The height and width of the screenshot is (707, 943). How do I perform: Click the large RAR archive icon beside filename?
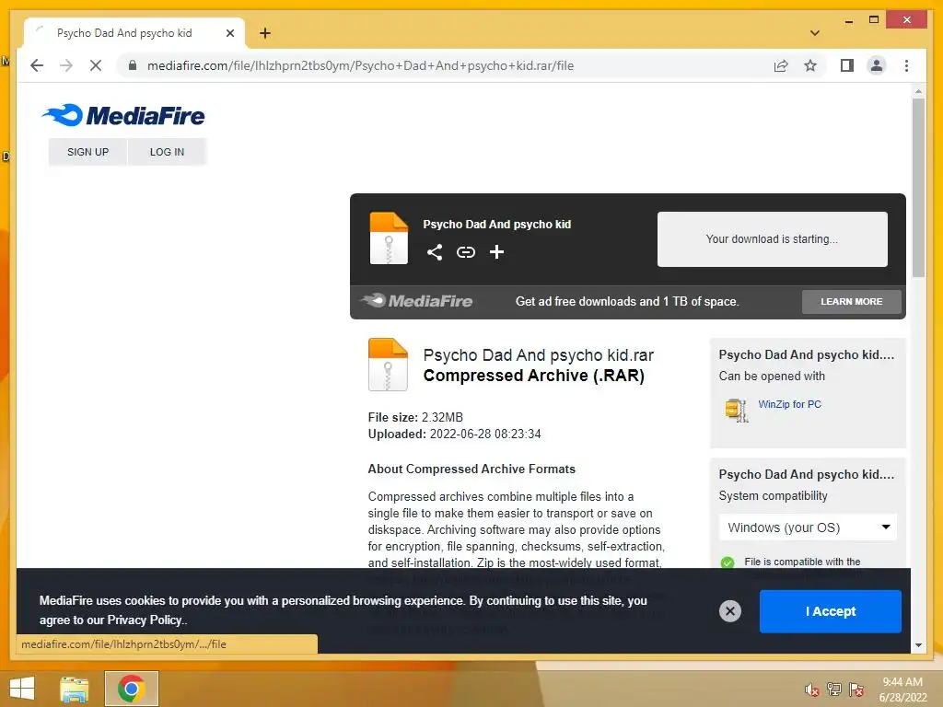388,365
